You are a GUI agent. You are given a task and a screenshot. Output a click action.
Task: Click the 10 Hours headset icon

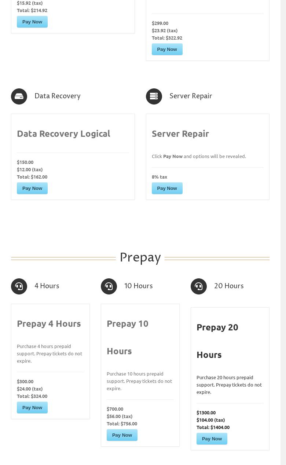click(109, 286)
